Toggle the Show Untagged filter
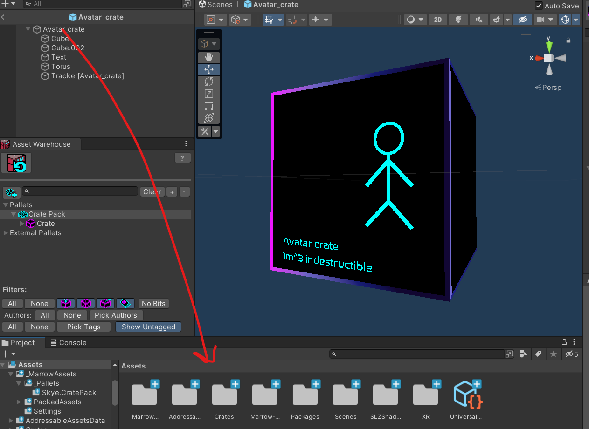The height and width of the screenshot is (429, 589). (x=148, y=327)
